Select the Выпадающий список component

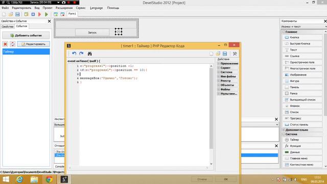coord(302,100)
